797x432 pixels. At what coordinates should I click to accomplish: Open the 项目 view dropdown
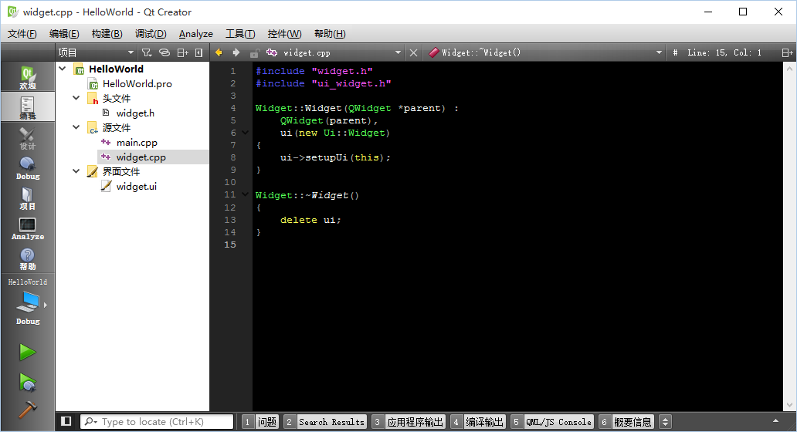click(x=96, y=52)
